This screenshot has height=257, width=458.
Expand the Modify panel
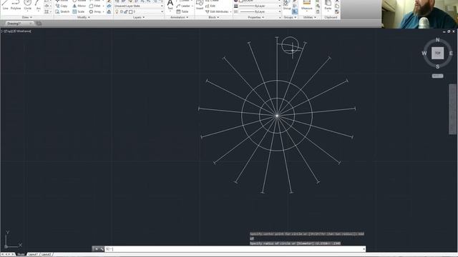[x=83, y=17]
